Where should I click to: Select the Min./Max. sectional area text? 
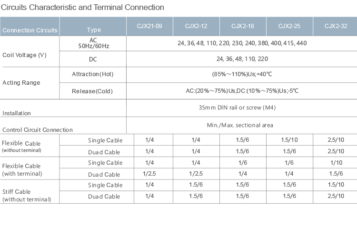(x=240, y=125)
